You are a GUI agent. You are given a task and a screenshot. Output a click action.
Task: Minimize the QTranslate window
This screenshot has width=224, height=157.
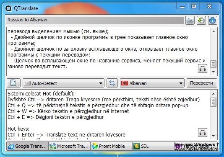pyautogui.click(x=182, y=7)
